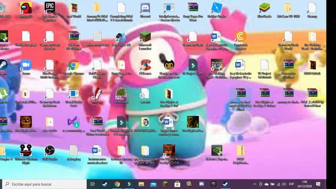336x189 pixels.
Task: Open the notification center
Action: (318, 184)
